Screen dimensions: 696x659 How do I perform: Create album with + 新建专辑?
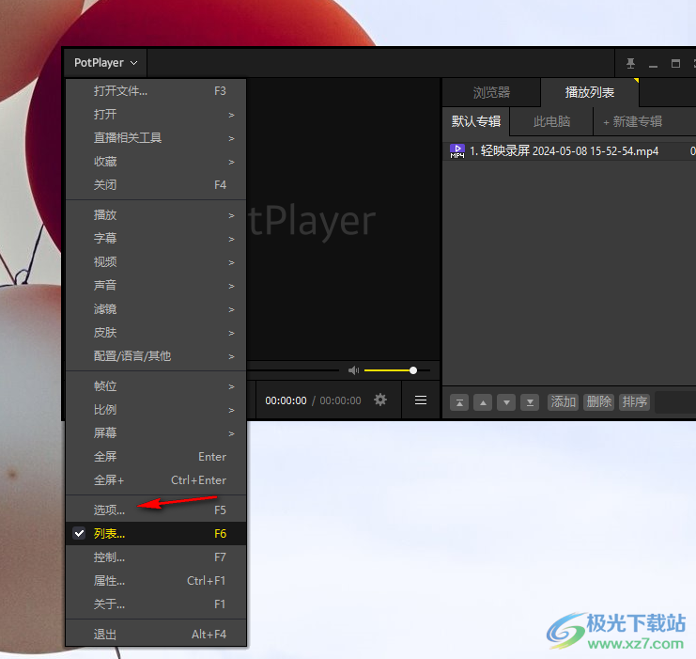click(x=632, y=121)
